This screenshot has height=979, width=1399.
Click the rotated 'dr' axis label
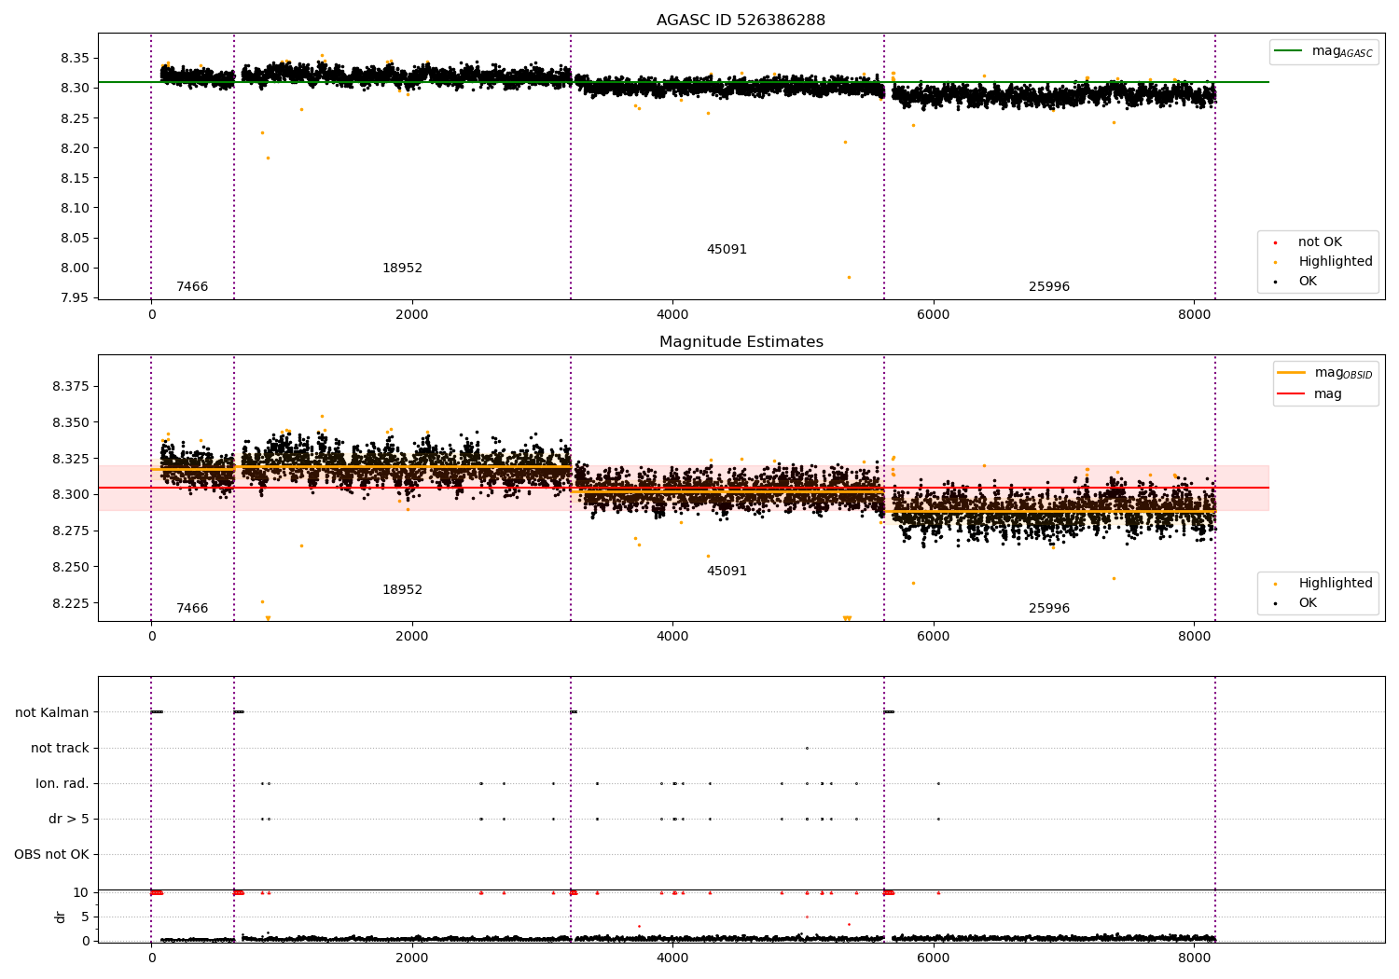point(61,917)
